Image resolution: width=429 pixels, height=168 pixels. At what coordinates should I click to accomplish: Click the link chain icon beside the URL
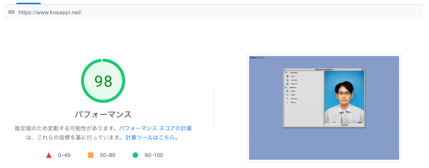point(11,12)
